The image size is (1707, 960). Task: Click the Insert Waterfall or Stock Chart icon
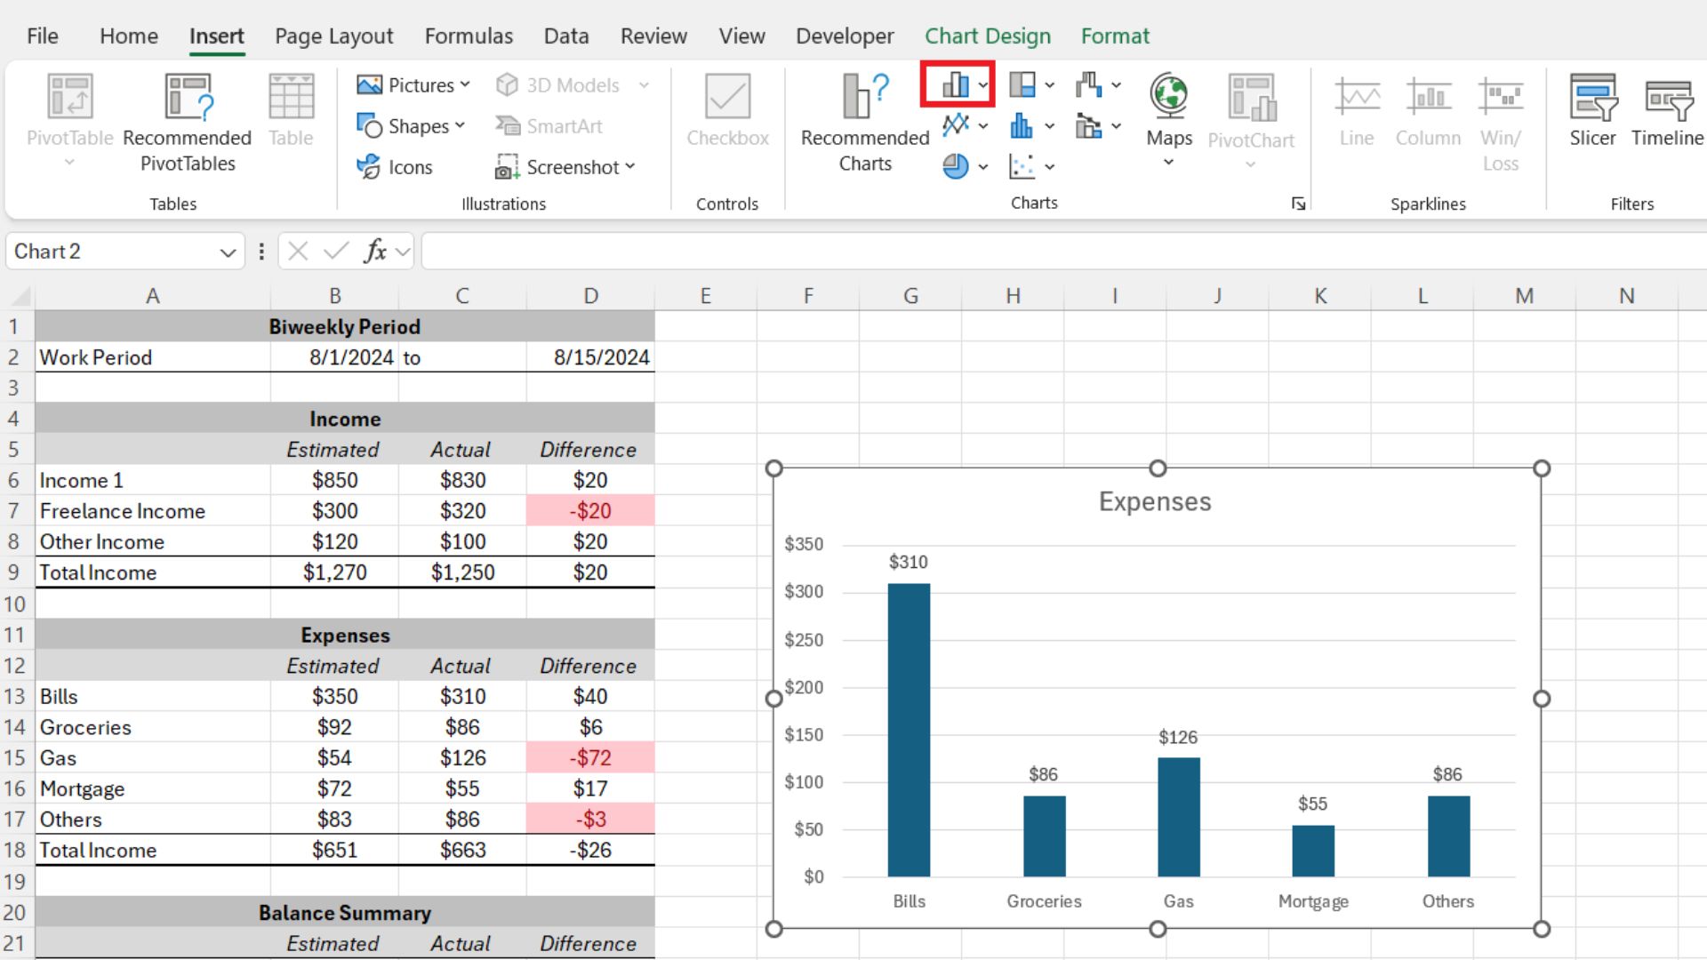pyautogui.click(x=1089, y=85)
